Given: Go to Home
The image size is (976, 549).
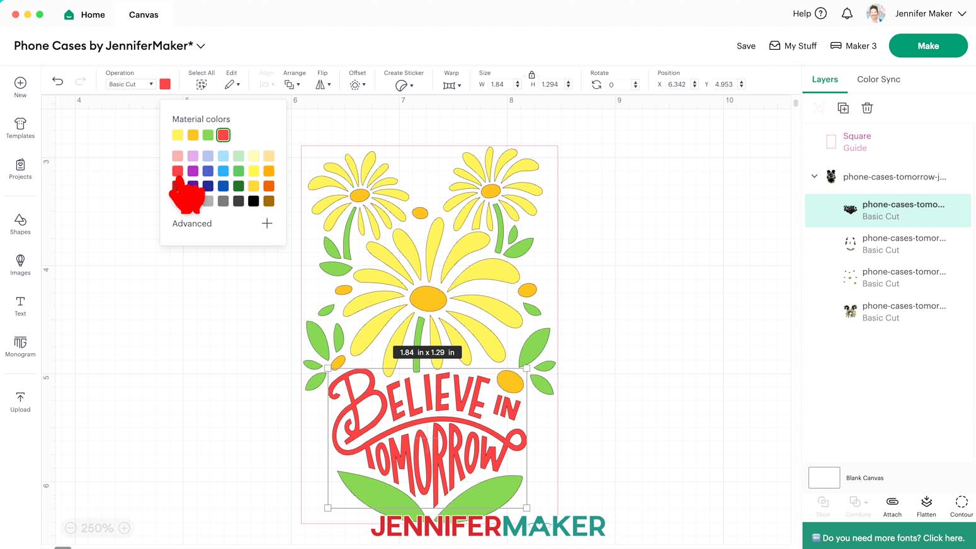Looking at the screenshot, I should tap(84, 14).
